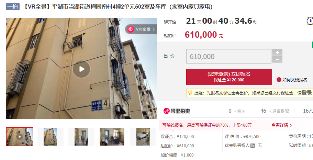Select the second building exterior thumbnail

pos(50,137)
